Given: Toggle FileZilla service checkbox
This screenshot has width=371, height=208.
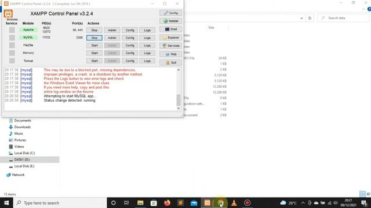Looking at the screenshot, I should 12,45.
